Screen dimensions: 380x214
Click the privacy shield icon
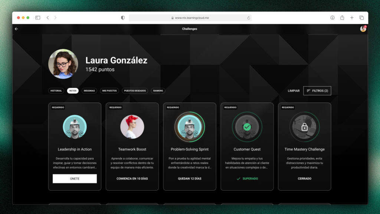point(123,18)
